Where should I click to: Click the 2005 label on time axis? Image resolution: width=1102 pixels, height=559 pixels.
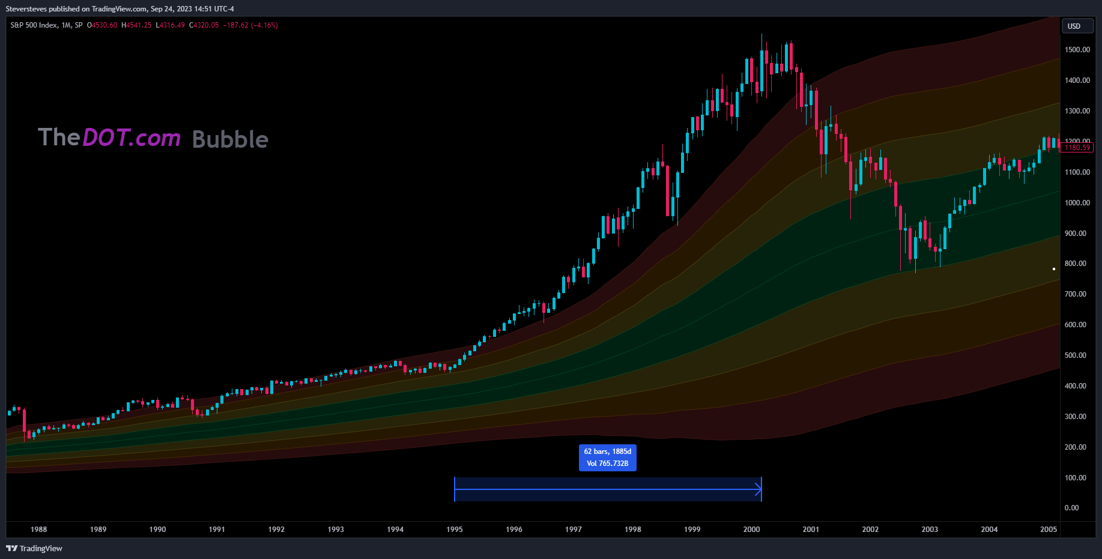(1049, 530)
